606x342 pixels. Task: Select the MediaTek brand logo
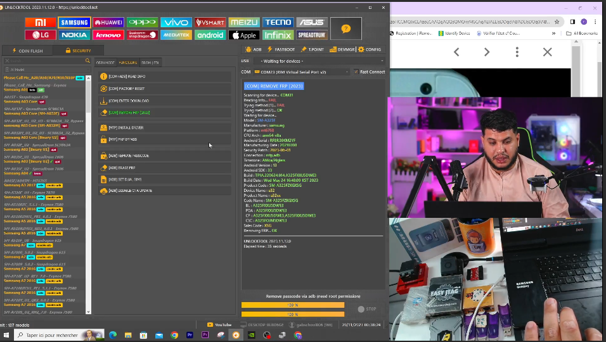tap(176, 35)
